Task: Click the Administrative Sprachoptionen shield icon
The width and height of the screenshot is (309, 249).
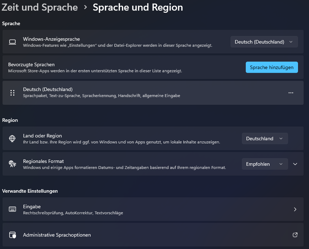Action: [12, 235]
